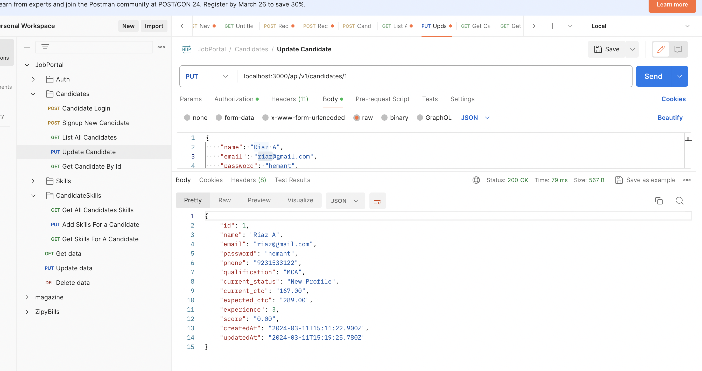Image resolution: width=702 pixels, height=371 pixels.
Task: Click the copy response icon
Action: [659, 201]
